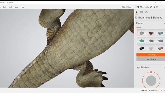Screen dimensions: 165x93
Task: Open the 3D library
Action: pyautogui.click(x=127, y=7)
